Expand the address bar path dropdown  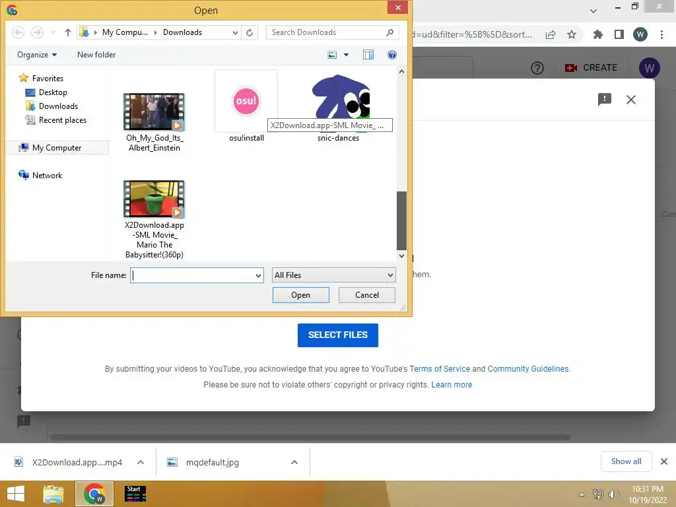pyautogui.click(x=235, y=32)
